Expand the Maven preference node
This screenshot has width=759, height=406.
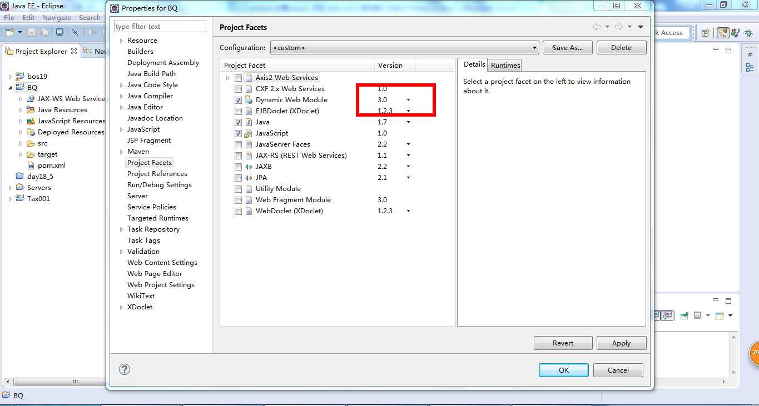pyautogui.click(x=122, y=152)
